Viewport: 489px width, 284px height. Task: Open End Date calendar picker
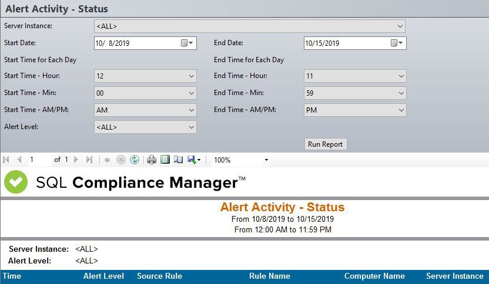396,43
